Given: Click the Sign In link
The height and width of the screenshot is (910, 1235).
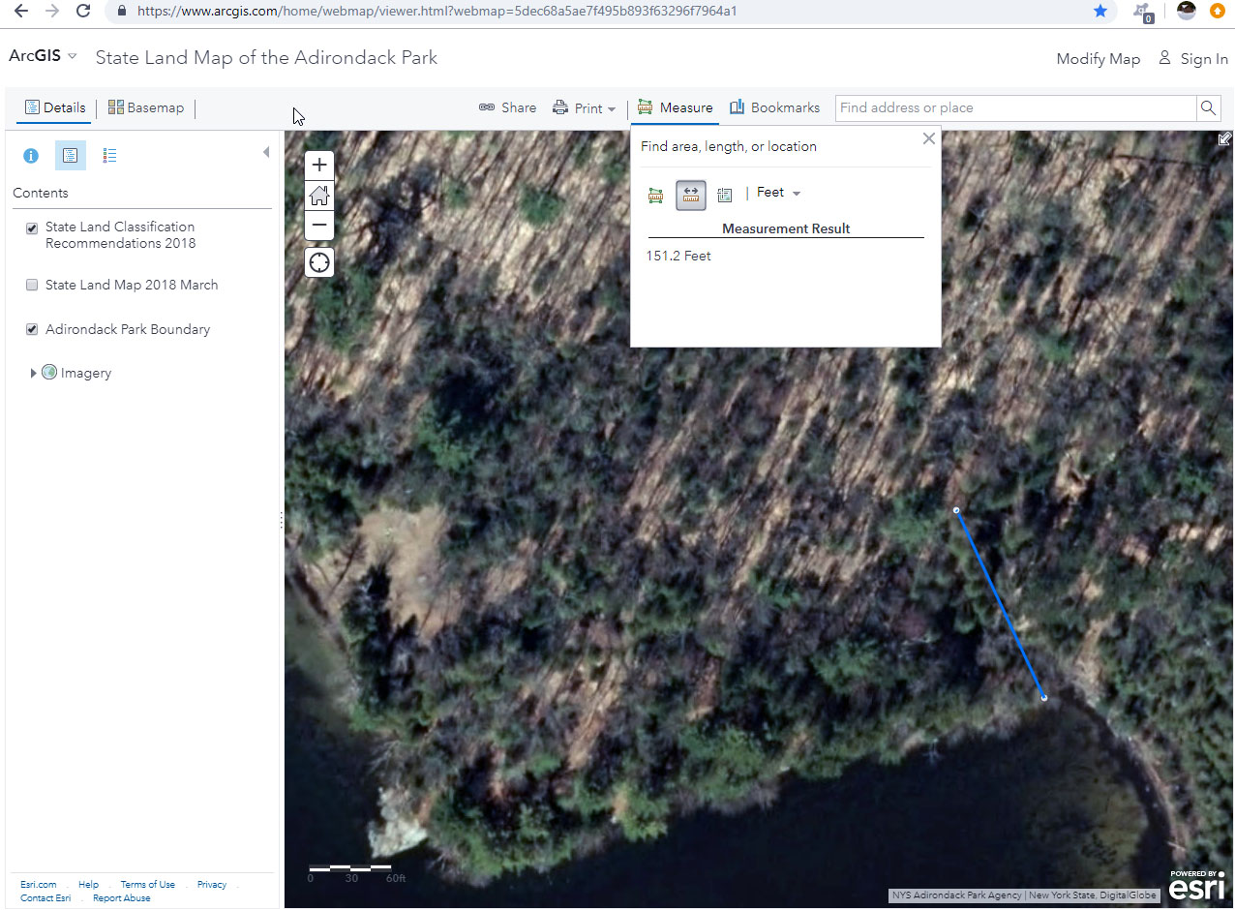Looking at the screenshot, I should pyautogui.click(x=1193, y=59).
